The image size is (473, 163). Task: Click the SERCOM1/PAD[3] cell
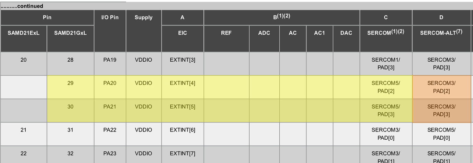pyautogui.click(x=386, y=64)
